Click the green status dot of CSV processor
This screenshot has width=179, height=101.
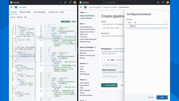108,60
